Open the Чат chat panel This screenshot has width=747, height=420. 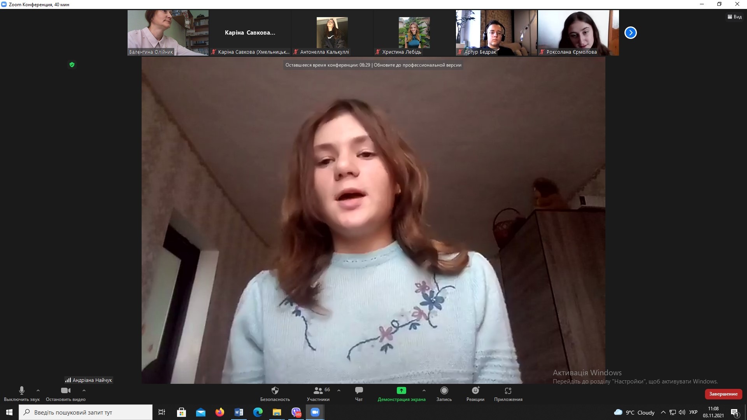click(359, 391)
